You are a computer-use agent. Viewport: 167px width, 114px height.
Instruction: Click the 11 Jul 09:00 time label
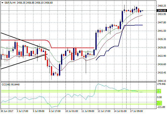click(x=88, y=111)
